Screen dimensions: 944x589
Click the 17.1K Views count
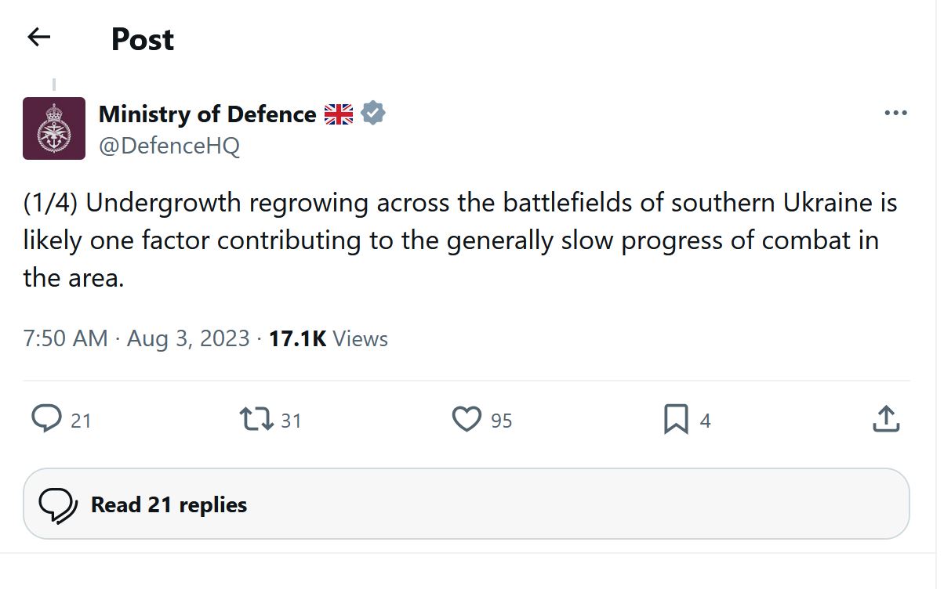point(329,339)
